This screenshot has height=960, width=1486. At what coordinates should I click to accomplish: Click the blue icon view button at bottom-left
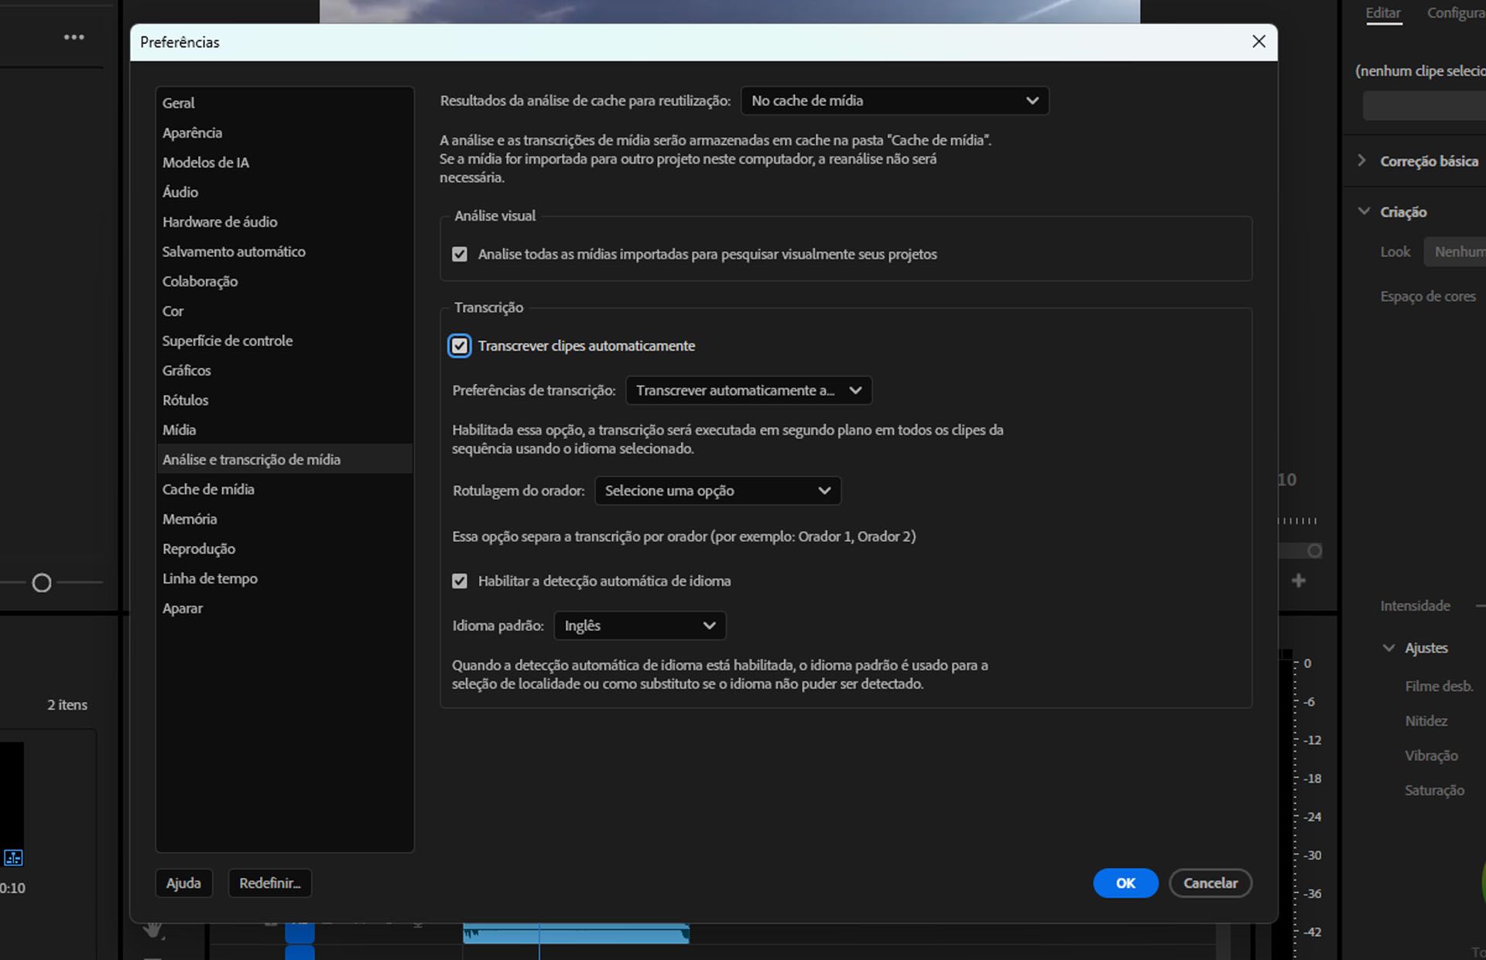pos(13,857)
